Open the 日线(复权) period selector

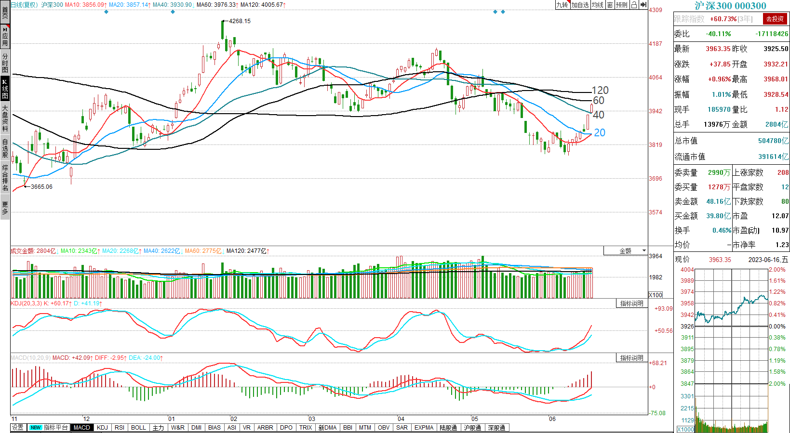(24, 5)
